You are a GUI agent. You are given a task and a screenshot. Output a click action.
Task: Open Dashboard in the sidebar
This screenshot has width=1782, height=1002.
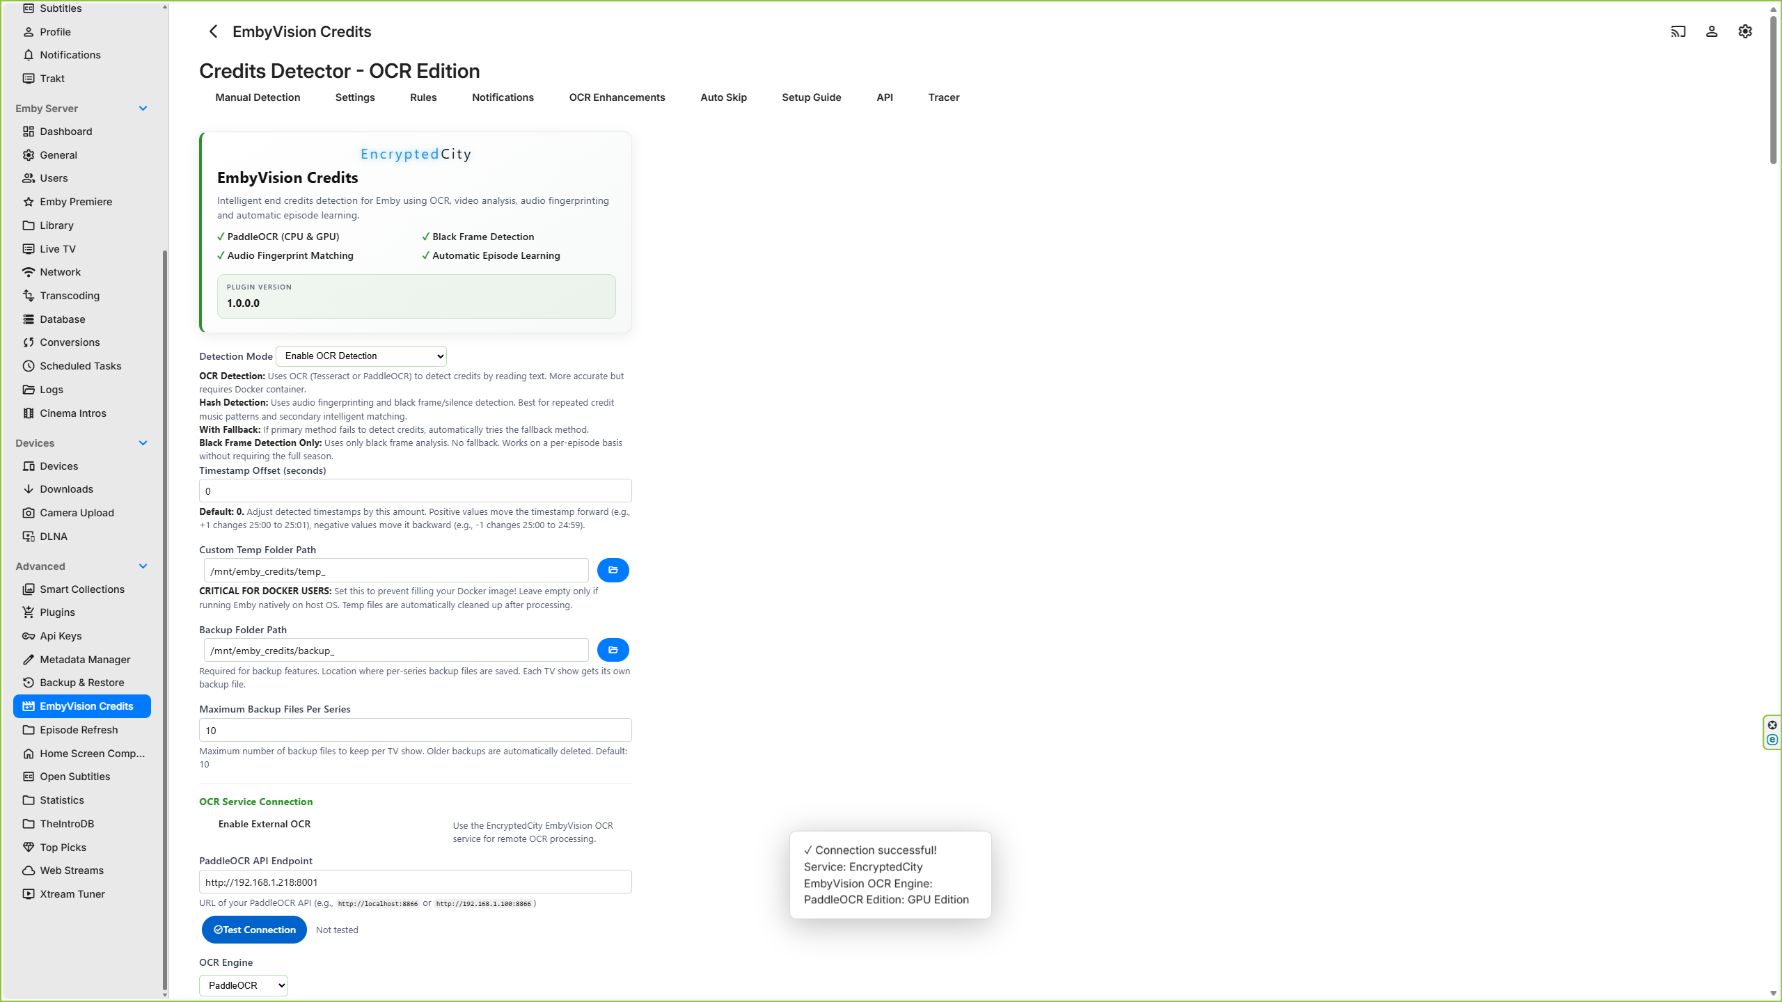point(82,132)
